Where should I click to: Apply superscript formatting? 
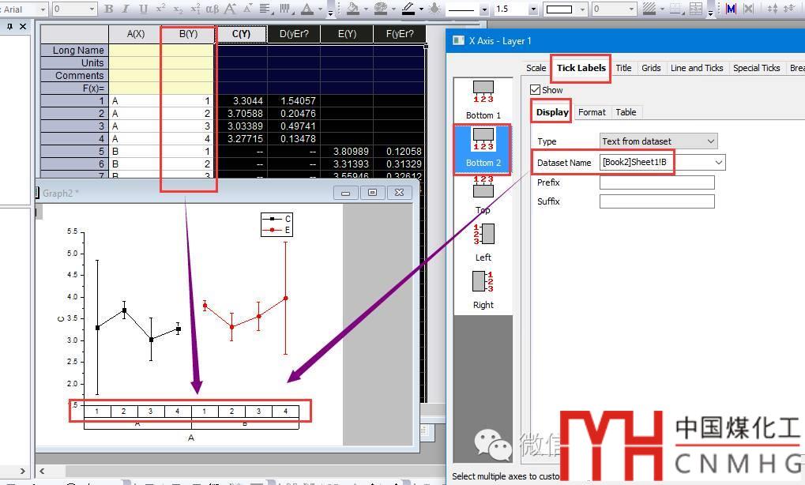click(160, 9)
